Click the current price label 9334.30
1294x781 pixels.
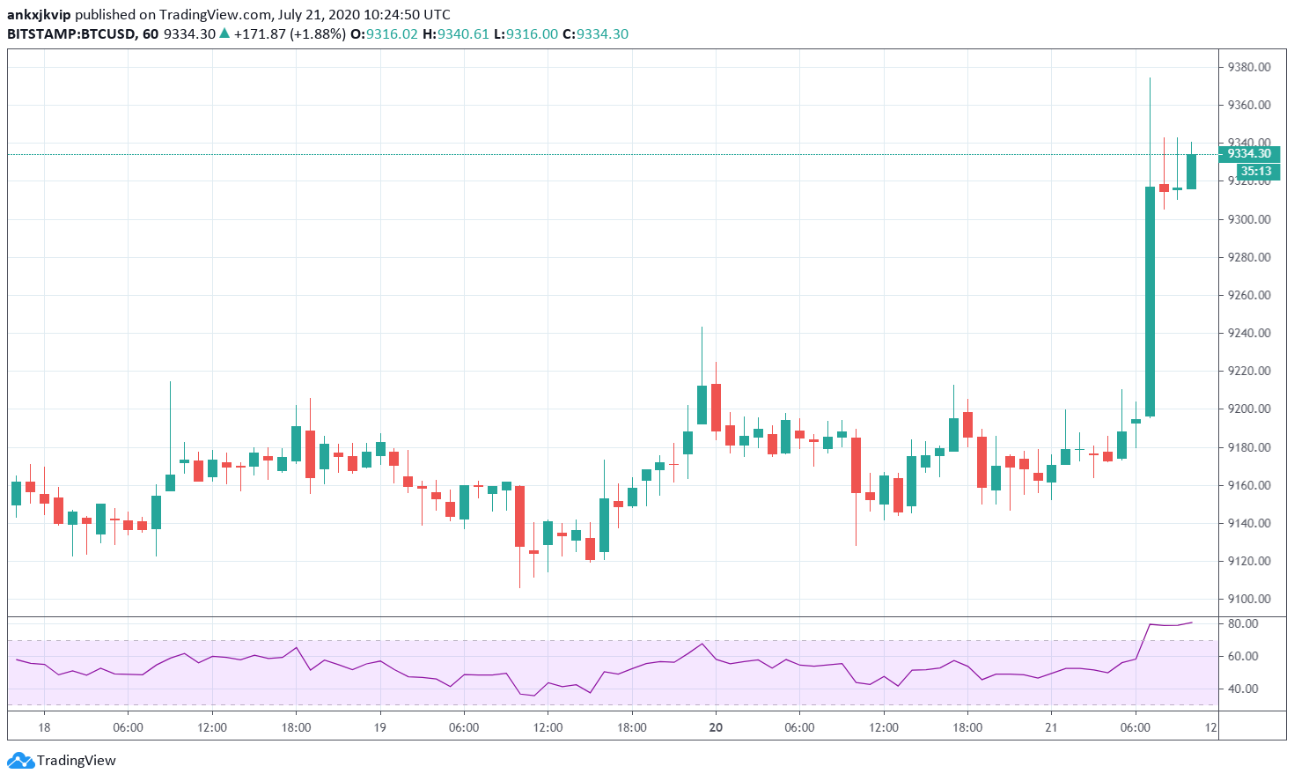1248,154
